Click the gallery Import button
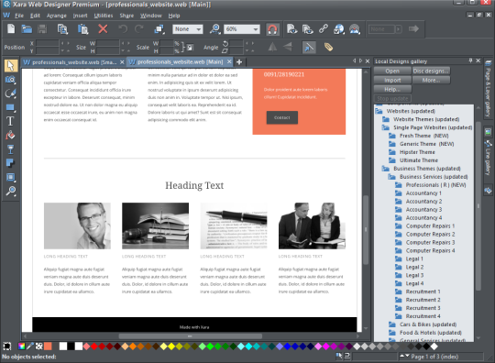 coord(392,80)
